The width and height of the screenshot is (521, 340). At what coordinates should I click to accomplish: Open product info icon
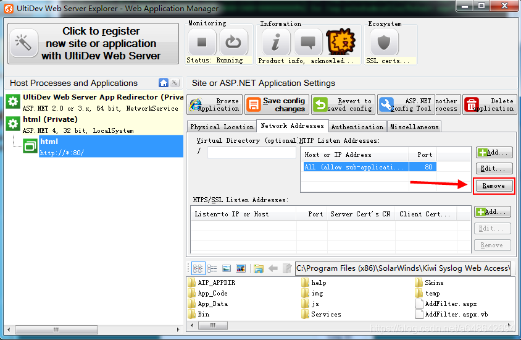(x=276, y=42)
